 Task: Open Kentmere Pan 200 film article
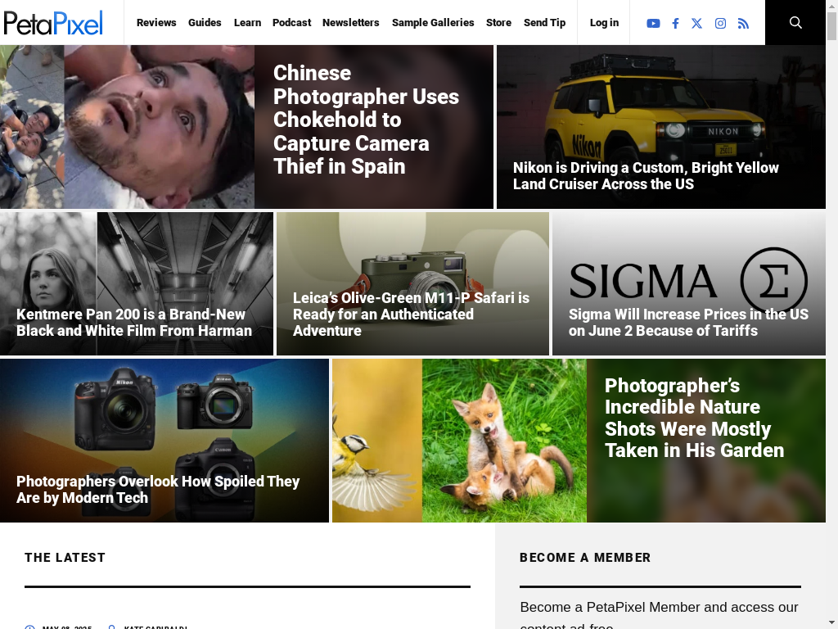(x=134, y=323)
